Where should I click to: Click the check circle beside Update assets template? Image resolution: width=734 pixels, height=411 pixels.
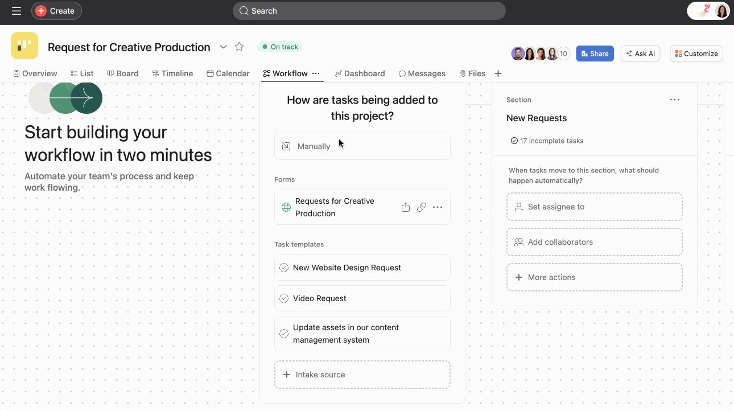coord(284,333)
